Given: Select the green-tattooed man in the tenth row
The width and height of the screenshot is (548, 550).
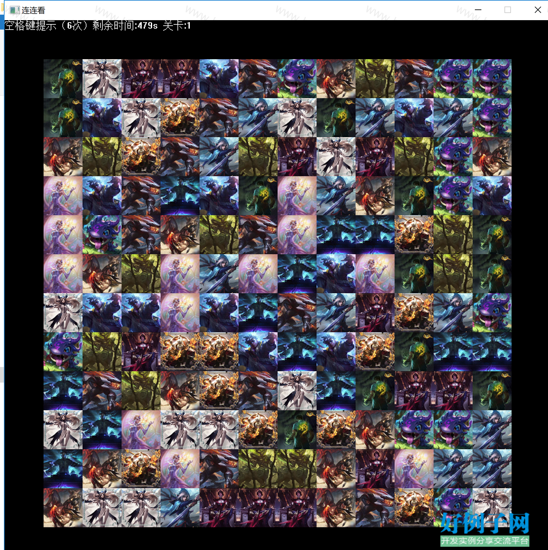Looking at the screenshot, I should pos(297,430).
